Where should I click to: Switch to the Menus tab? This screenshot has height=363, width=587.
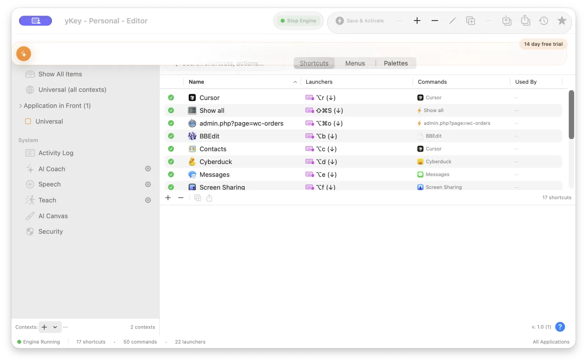355,63
